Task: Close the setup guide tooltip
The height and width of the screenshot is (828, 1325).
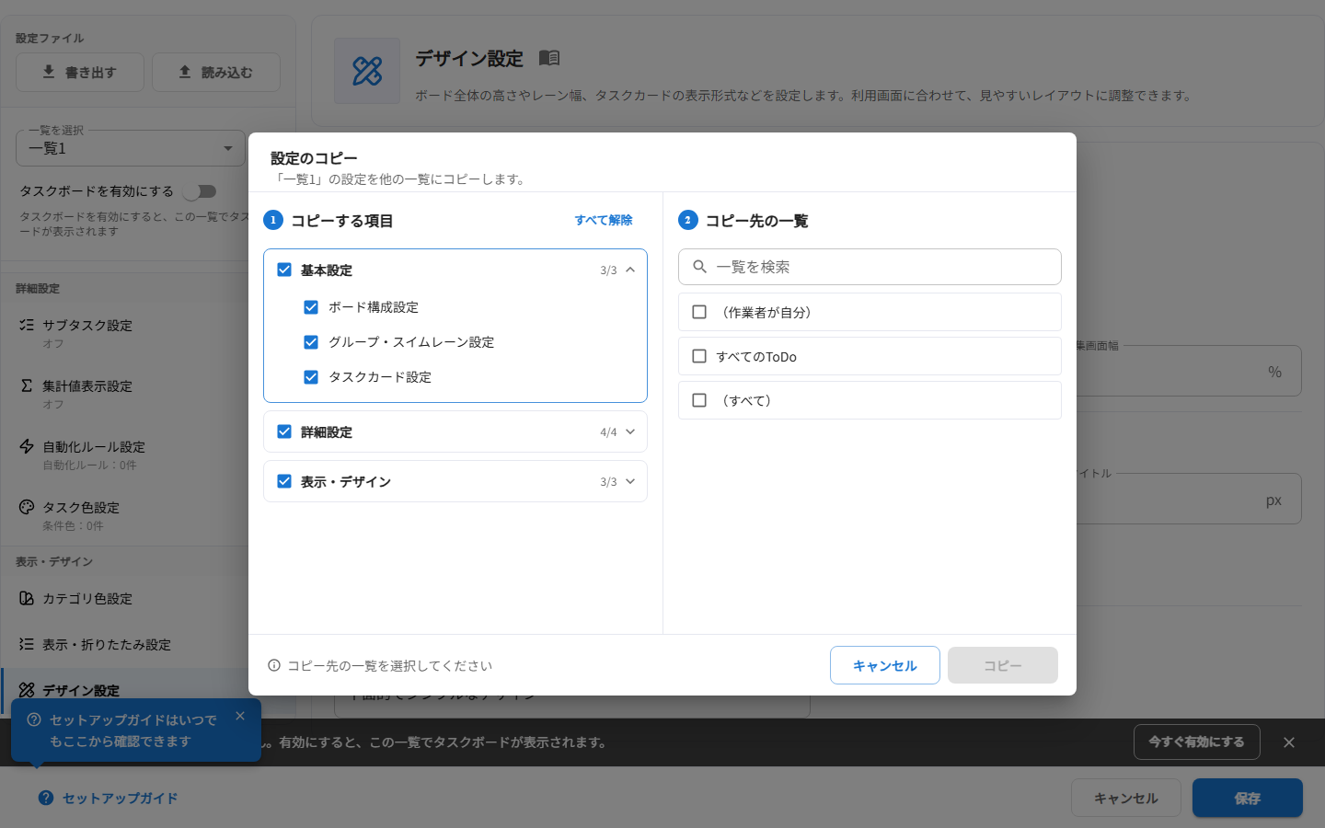Action: click(x=240, y=716)
